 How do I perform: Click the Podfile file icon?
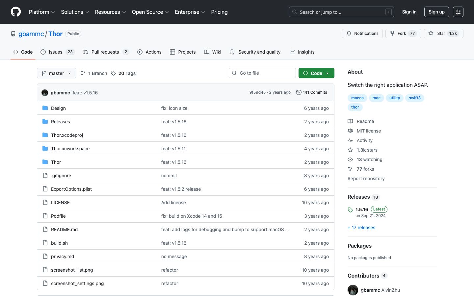pyautogui.click(x=45, y=216)
